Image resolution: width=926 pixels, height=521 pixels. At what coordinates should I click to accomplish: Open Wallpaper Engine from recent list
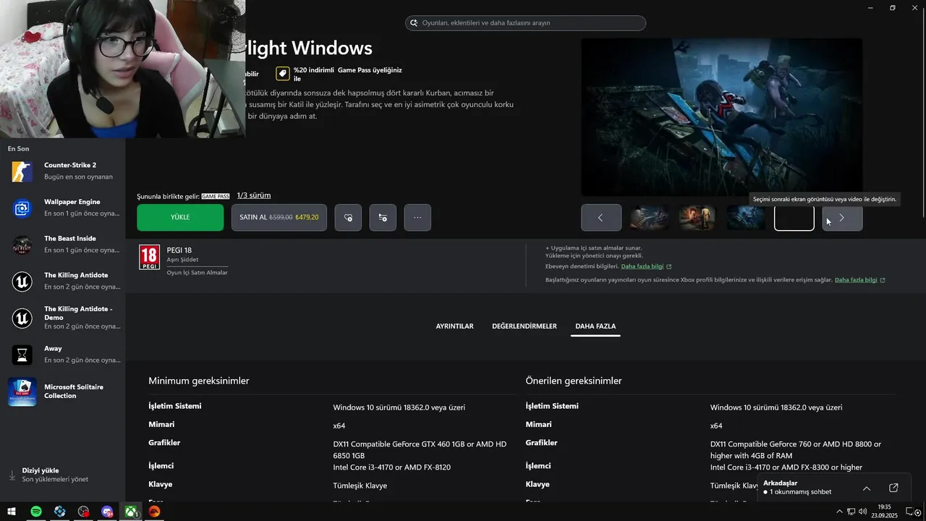63,208
